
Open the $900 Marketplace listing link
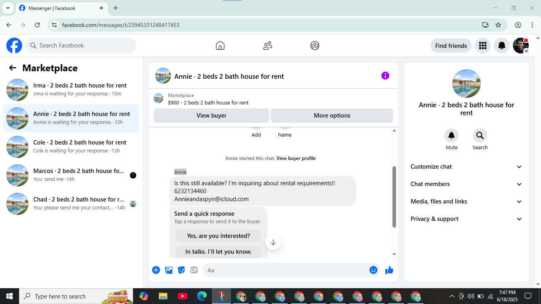pos(208,103)
